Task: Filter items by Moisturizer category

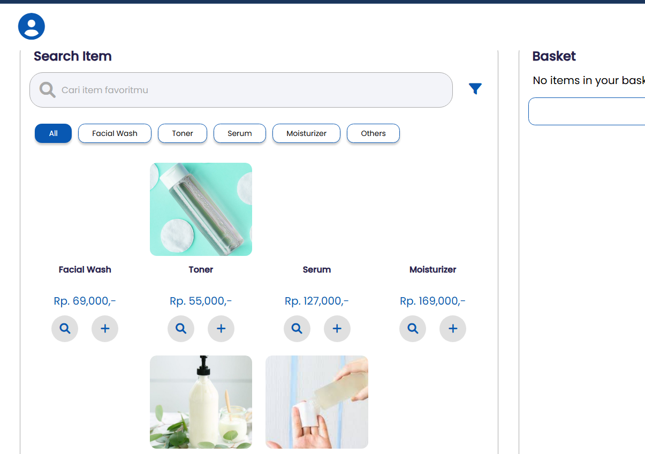Action: coord(306,133)
